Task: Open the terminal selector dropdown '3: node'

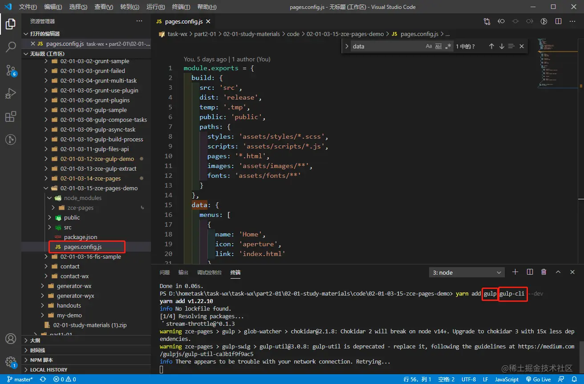Action: pyautogui.click(x=466, y=272)
